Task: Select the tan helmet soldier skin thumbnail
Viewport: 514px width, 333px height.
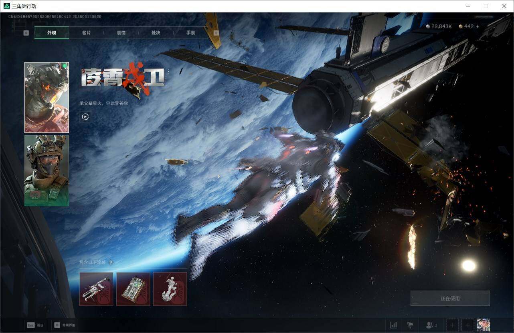Action: (x=47, y=171)
